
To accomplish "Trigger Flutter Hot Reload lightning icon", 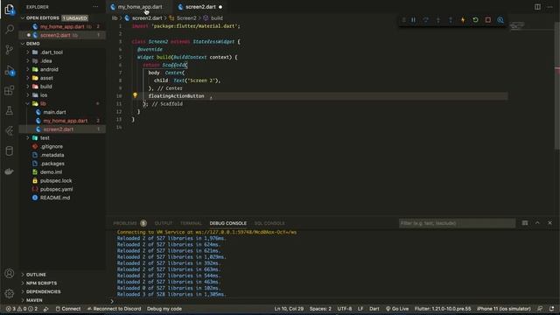I will pyautogui.click(x=463, y=20).
